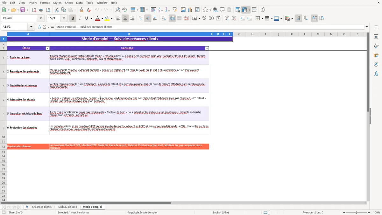The height and width of the screenshot is (215, 382).
Task: Toggle Bold formatting
Action: tap(73, 18)
